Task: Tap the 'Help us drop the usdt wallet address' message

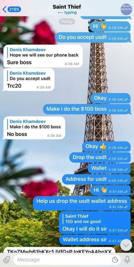Action: point(82,203)
